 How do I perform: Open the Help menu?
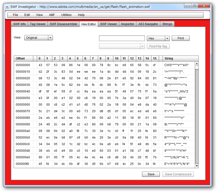point(81,15)
